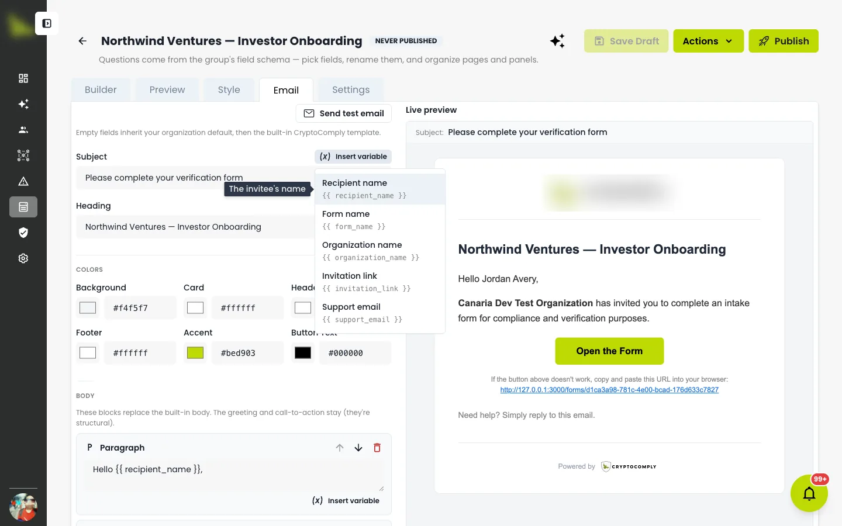Click the Save Draft button
Viewport: 842px width, 526px height.
pyautogui.click(x=626, y=41)
